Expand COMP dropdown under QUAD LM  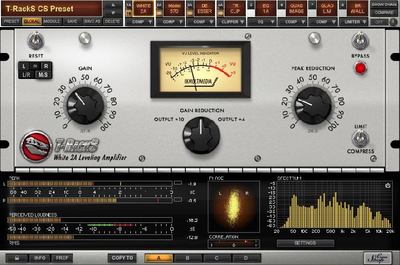323,22
